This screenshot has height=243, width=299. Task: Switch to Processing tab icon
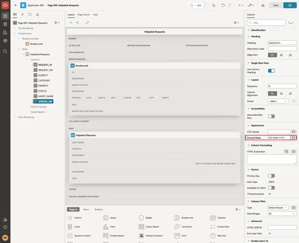[30, 15]
